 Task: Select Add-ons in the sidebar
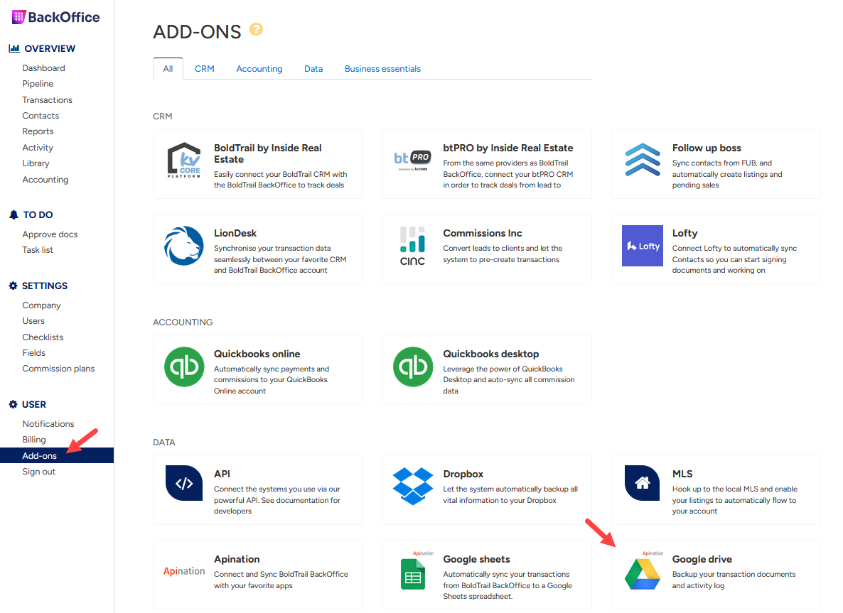click(57, 455)
